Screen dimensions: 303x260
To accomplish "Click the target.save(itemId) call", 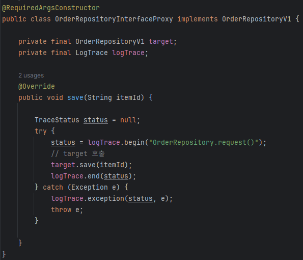I will (x=89, y=165).
